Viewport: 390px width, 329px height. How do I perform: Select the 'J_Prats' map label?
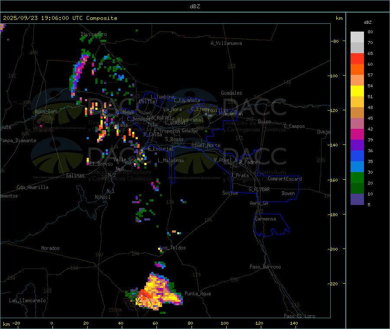pyautogui.click(x=240, y=176)
